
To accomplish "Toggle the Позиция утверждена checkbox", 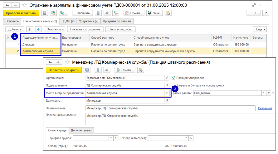I will pos(174,78).
